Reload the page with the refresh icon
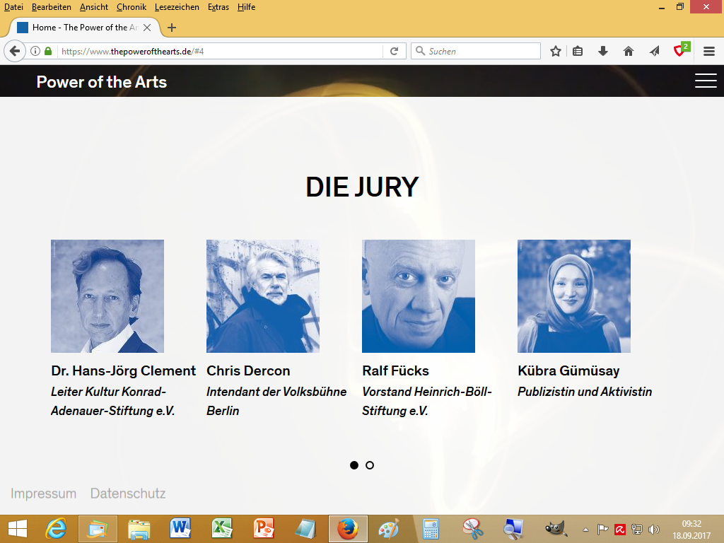The image size is (724, 543). 394,51
